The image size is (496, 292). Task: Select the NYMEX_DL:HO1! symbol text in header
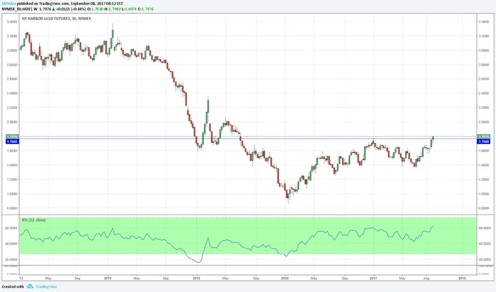point(16,9)
